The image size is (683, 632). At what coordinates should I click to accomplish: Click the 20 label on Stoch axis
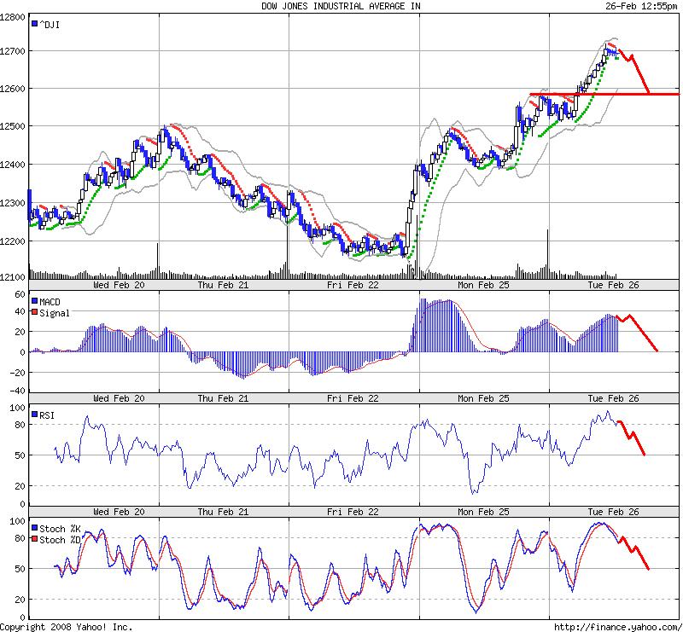pos(20,600)
